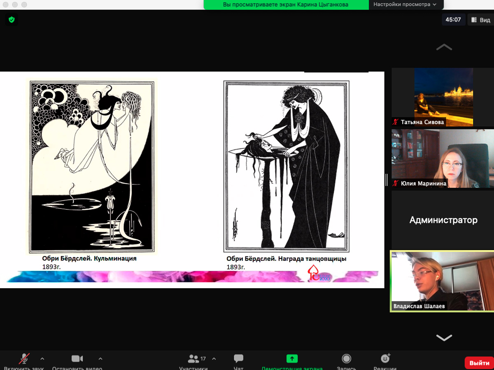The image size is (494, 370).
Task: Click the meeting timer 45:07
Action: coord(453,20)
